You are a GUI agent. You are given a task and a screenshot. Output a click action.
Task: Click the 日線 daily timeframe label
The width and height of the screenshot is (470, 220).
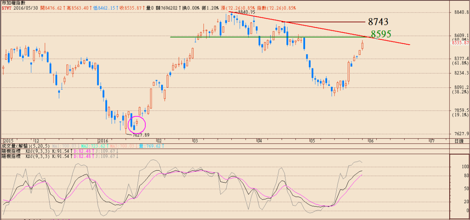pos(459,141)
